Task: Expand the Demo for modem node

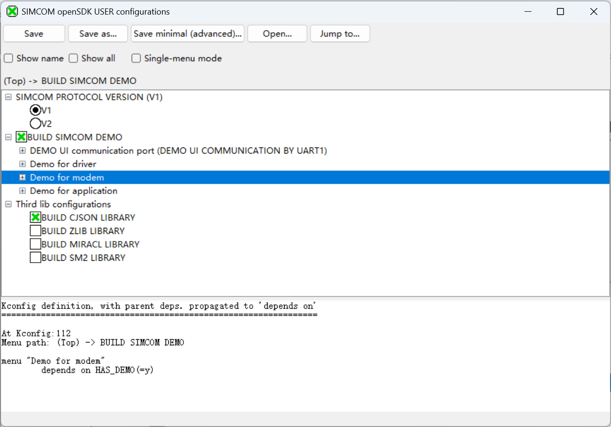Action: 22,178
